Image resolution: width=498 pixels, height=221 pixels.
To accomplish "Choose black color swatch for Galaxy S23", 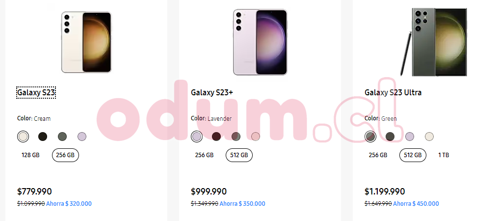I will 43,137.
